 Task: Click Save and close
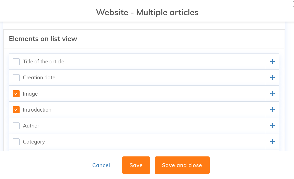pos(182,165)
